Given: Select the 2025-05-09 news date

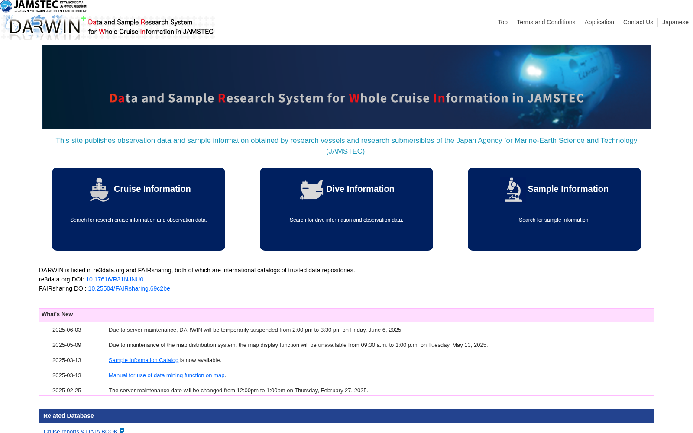Looking at the screenshot, I should [67, 345].
